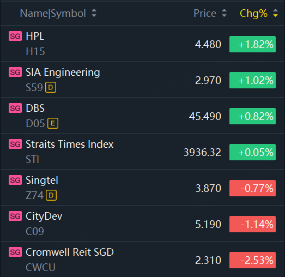The width and height of the screenshot is (285, 277).
Task: Open the CityDev stock row
Action: tap(143, 224)
